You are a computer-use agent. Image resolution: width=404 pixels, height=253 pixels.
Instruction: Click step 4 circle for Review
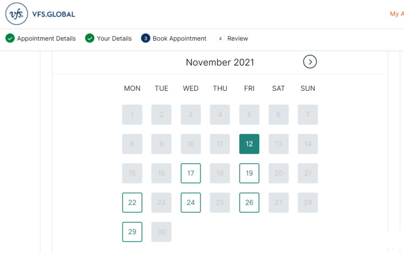220,38
